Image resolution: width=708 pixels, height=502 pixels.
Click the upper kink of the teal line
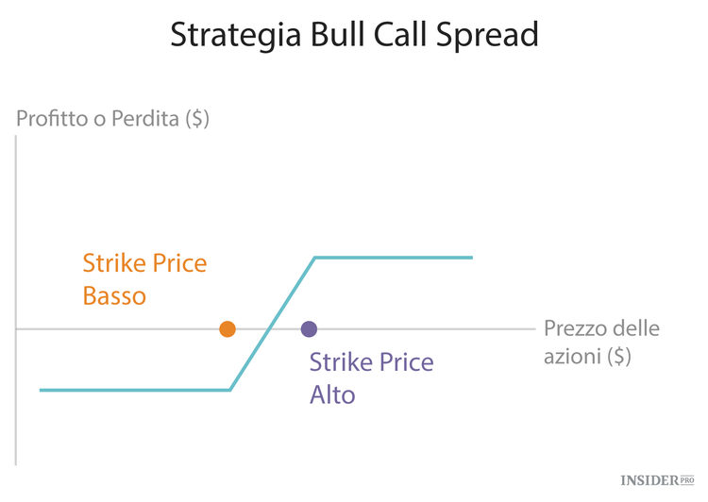[x=315, y=257]
